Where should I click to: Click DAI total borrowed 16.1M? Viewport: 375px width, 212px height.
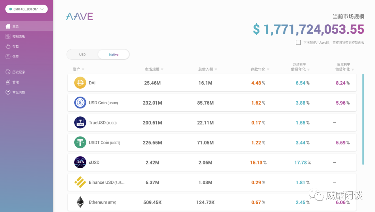click(205, 83)
